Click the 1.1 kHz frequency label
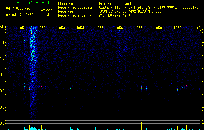The image size is (204, 130). coord(3,42)
